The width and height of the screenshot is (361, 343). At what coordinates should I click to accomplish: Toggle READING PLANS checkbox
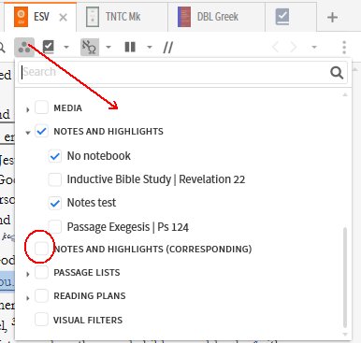[x=41, y=295]
